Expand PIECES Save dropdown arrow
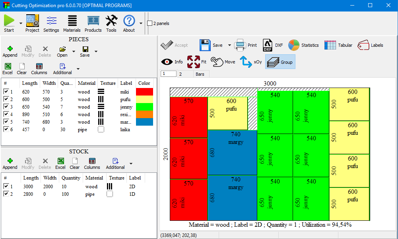Viewport: 398px width, 239px height. click(96, 52)
